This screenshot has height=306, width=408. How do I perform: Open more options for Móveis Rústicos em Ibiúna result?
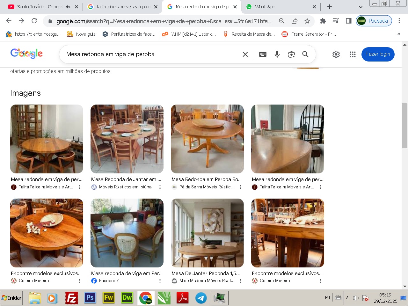coord(160,187)
